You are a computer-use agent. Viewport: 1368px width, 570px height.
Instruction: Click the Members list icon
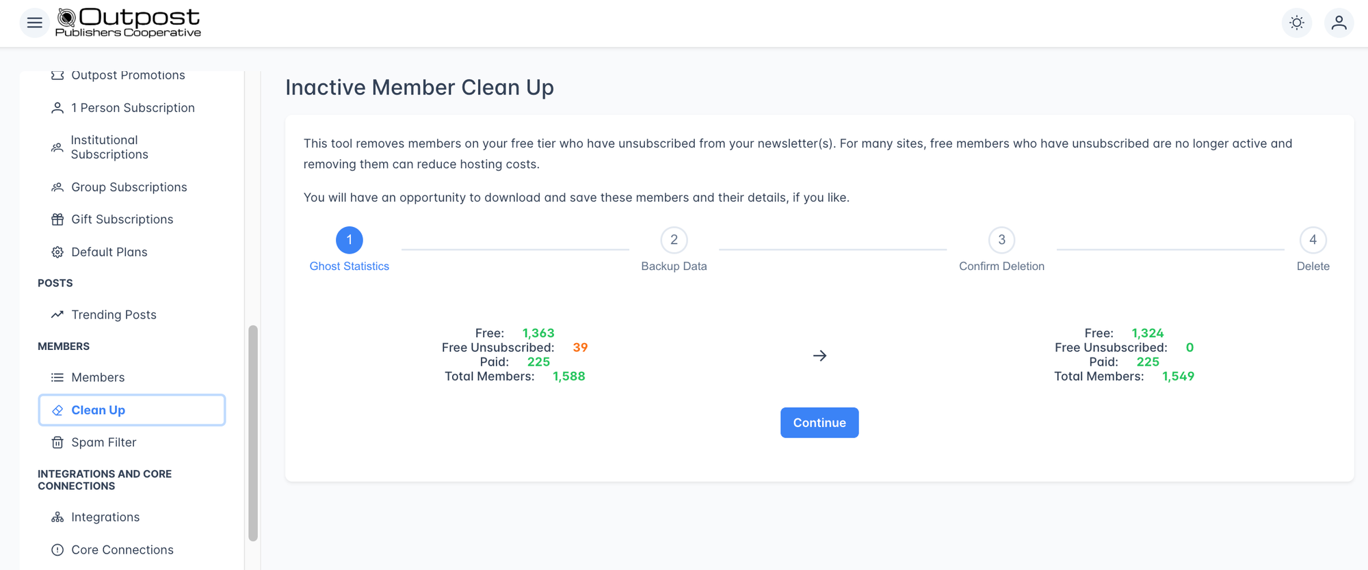tap(57, 378)
